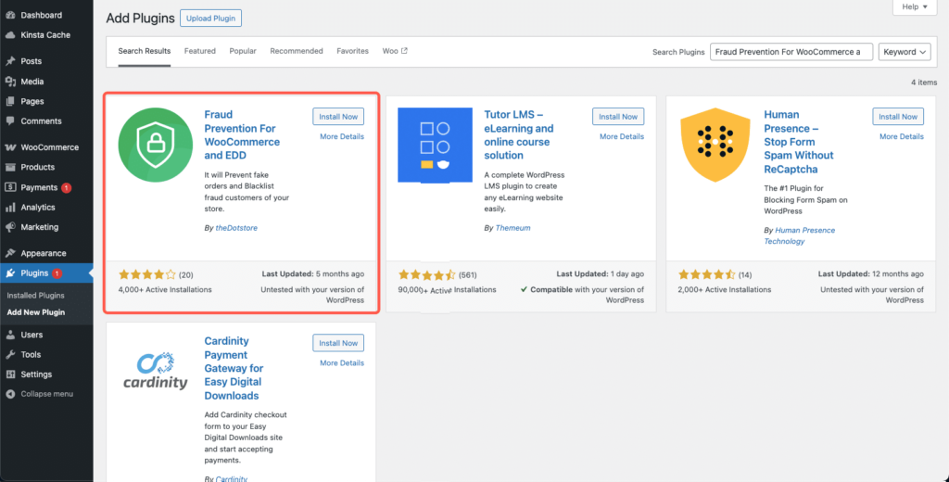Expand the Help dropdown tab
Viewport: 949px width, 482px height.
[914, 7]
